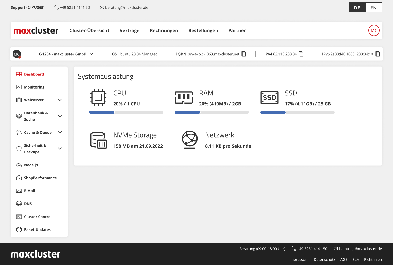Click the DNS globe icon

pos(19,204)
